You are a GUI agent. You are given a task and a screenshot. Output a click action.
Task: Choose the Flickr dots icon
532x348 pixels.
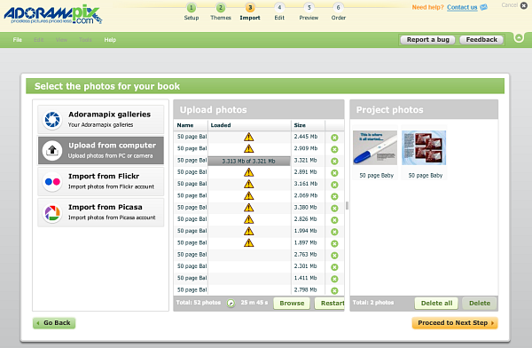52,181
